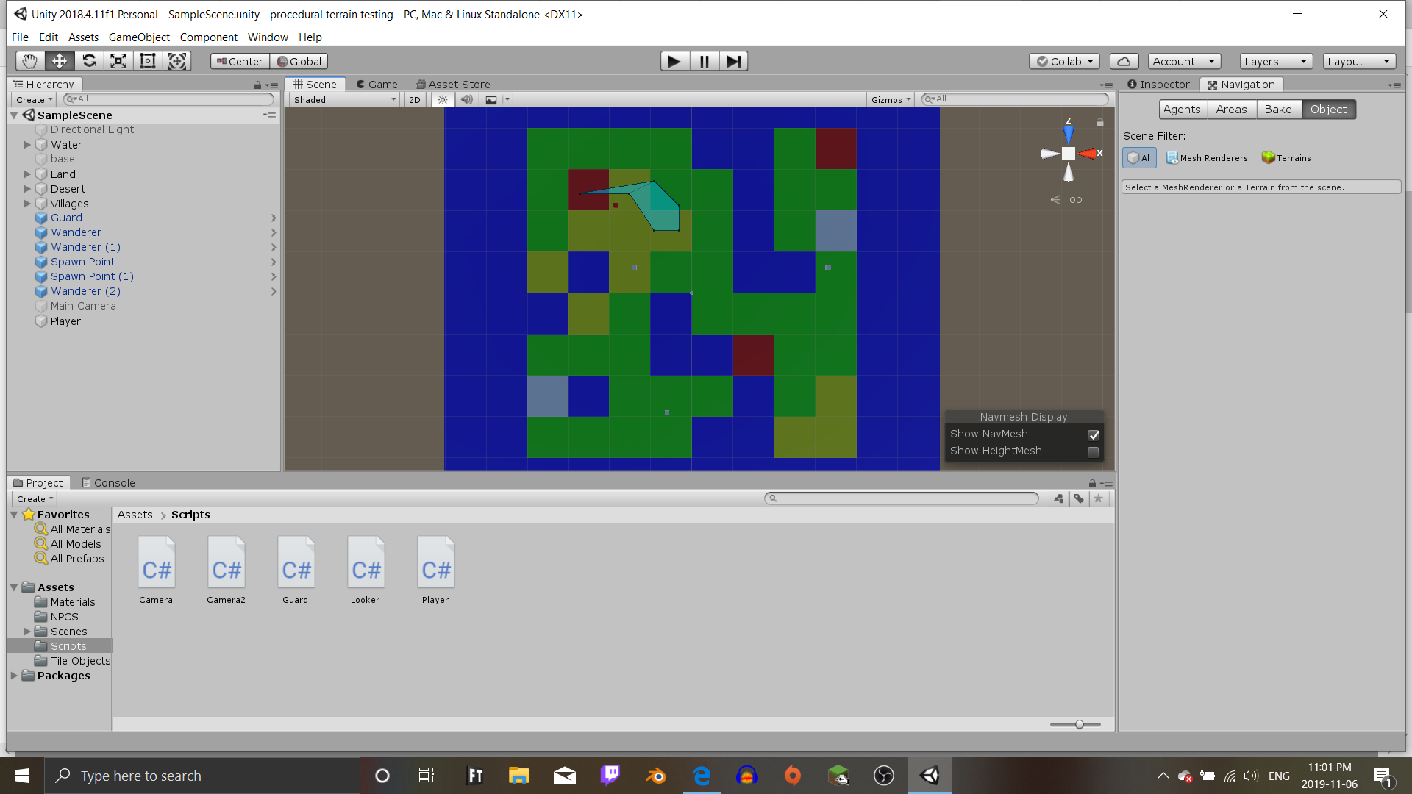Open the Shaded draw mode dropdown

coord(342,99)
